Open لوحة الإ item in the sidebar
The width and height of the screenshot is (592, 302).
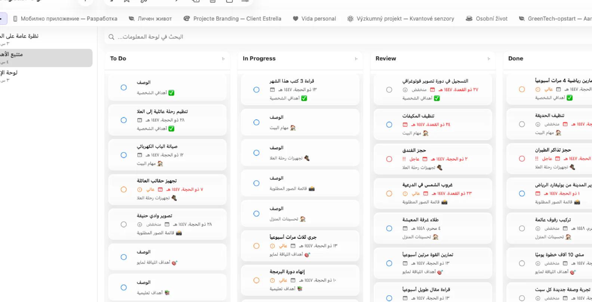point(46,76)
